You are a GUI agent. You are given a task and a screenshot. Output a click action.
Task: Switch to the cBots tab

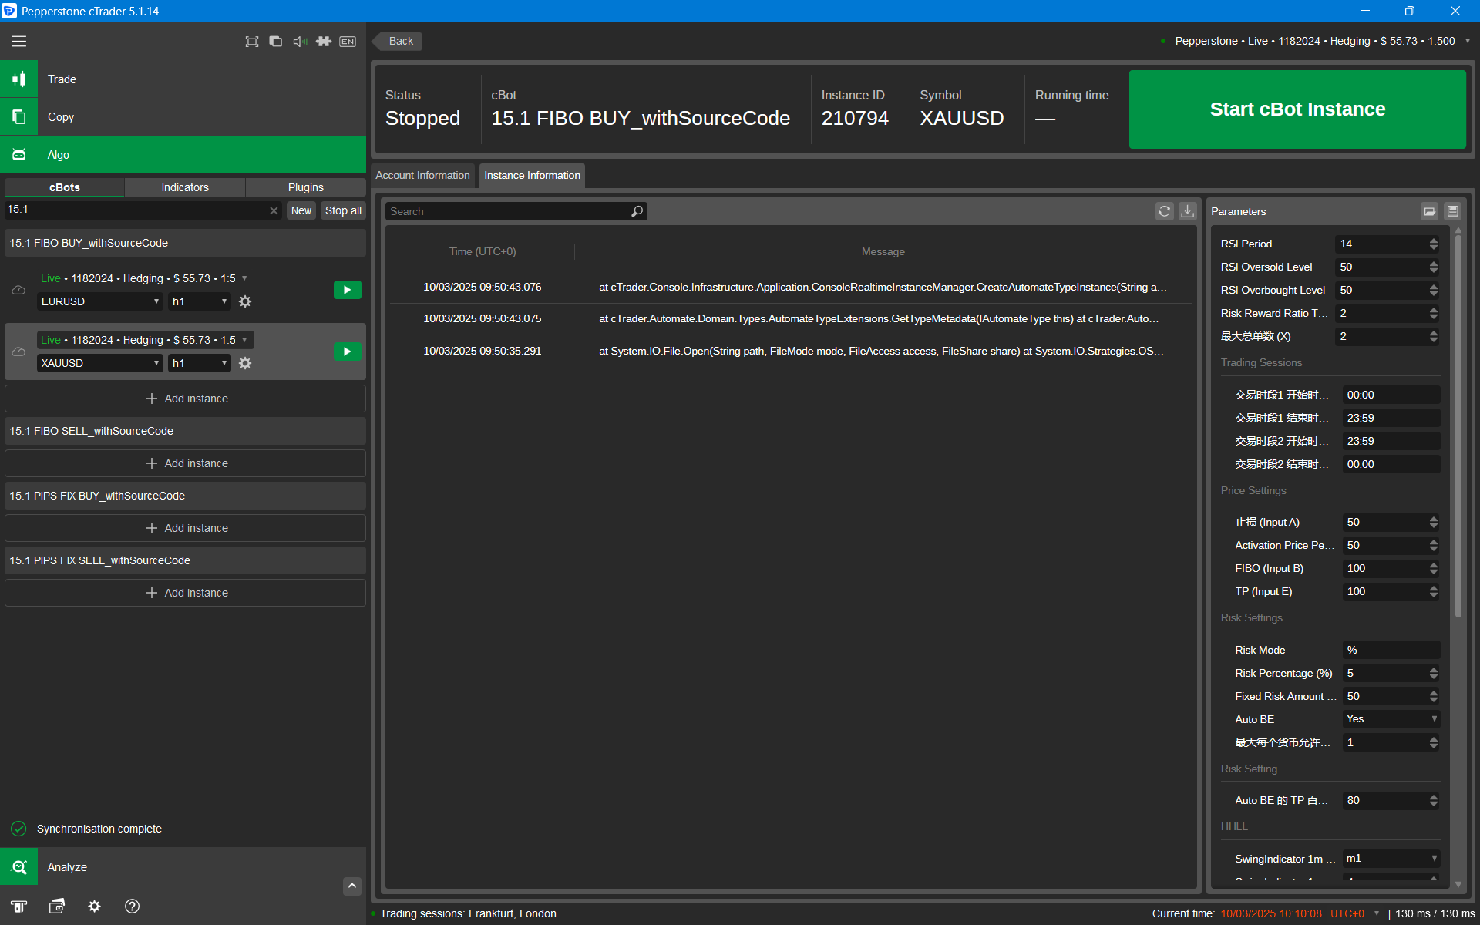coord(65,187)
